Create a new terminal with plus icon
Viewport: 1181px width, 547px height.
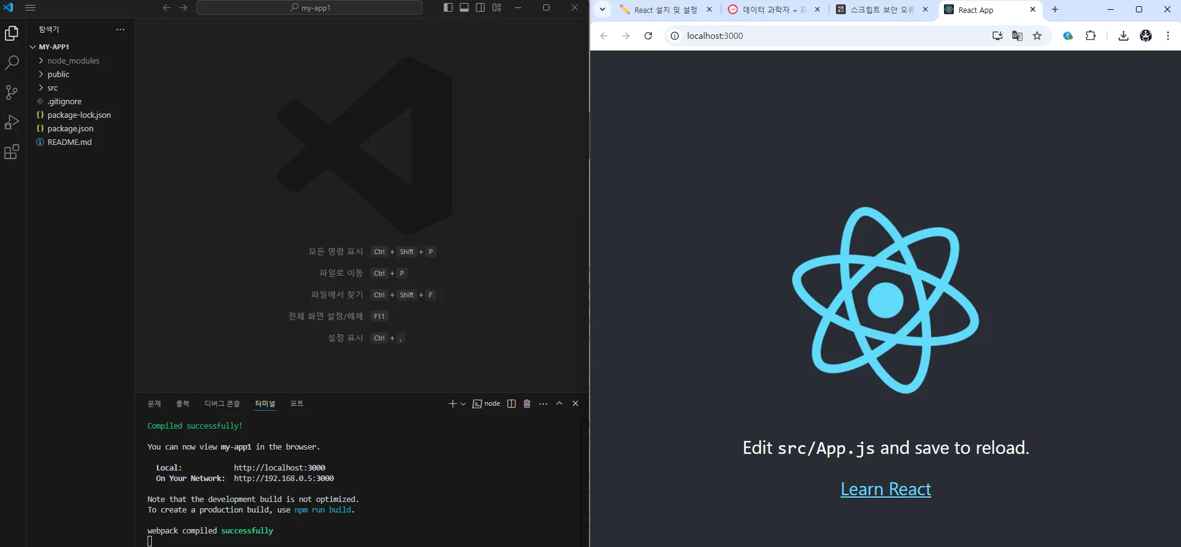point(453,403)
